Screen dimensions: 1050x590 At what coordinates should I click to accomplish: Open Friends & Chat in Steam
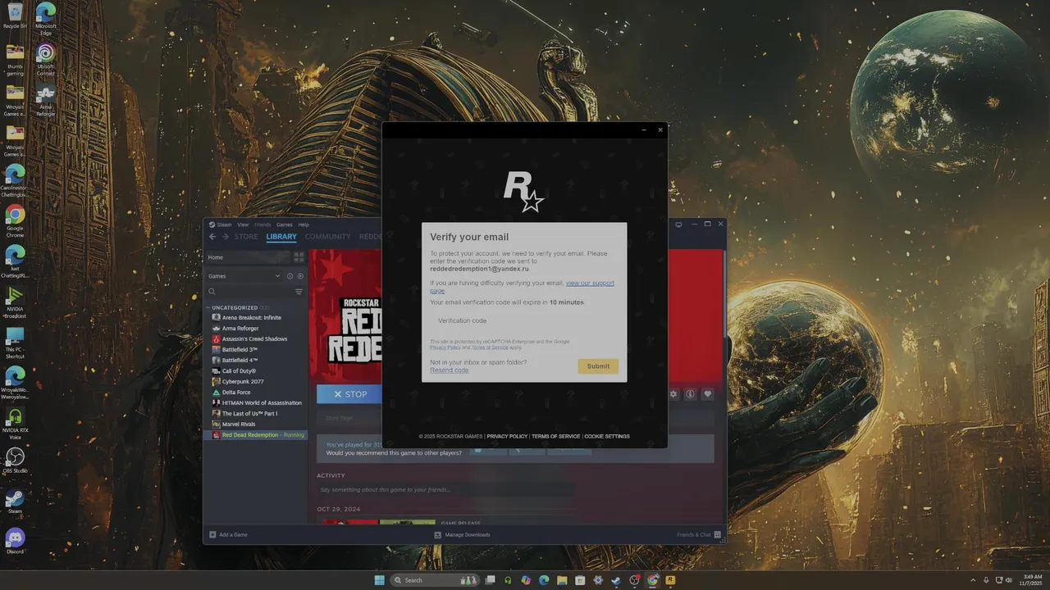(699, 534)
